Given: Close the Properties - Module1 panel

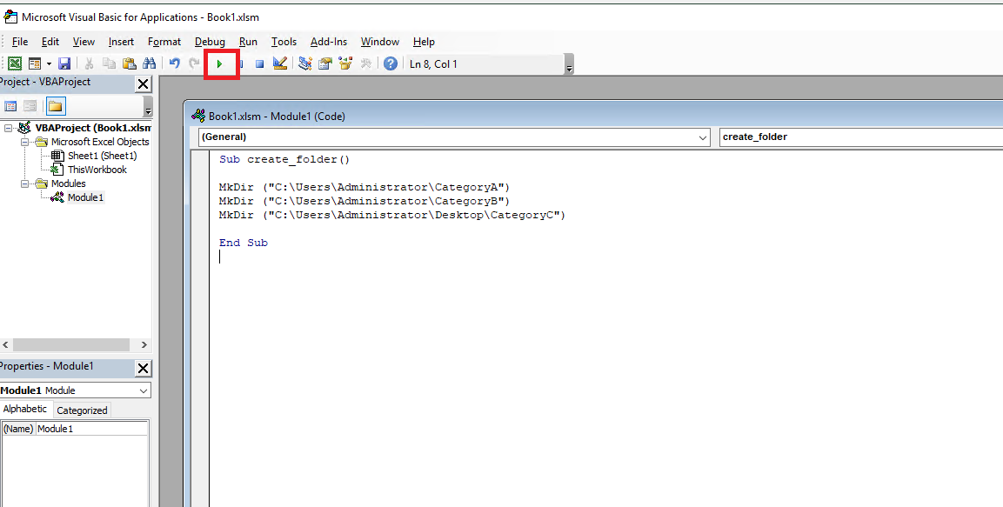Looking at the screenshot, I should 144,368.
